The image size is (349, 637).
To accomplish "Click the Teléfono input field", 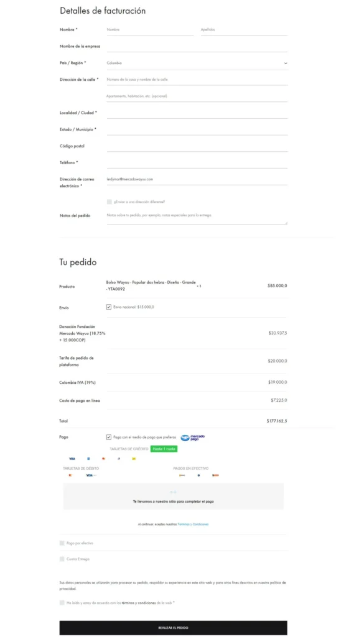I will coord(197,163).
